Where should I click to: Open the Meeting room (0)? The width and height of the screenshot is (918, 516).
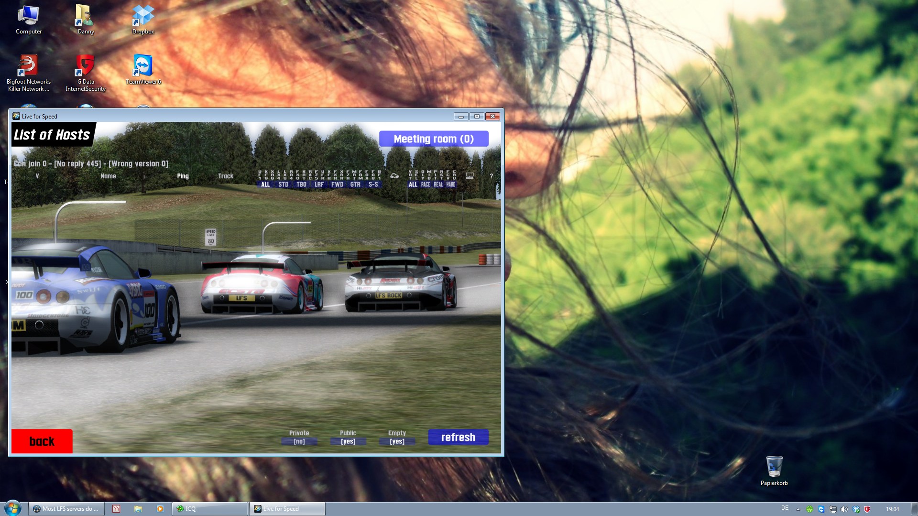point(434,139)
